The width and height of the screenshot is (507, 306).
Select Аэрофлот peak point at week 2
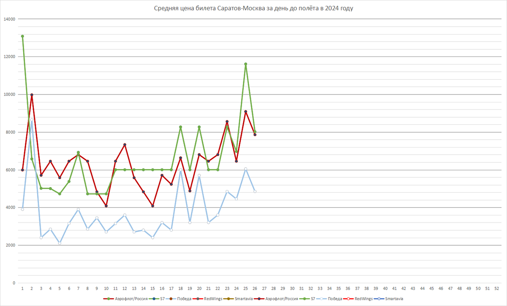32,95
